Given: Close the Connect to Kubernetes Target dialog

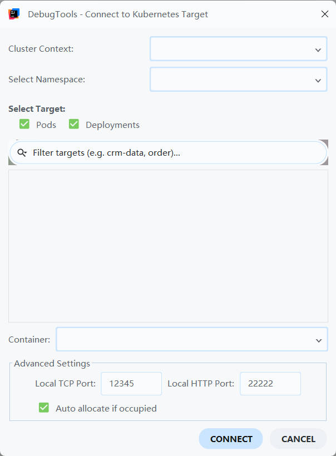Looking at the screenshot, I should click(x=325, y=14).
